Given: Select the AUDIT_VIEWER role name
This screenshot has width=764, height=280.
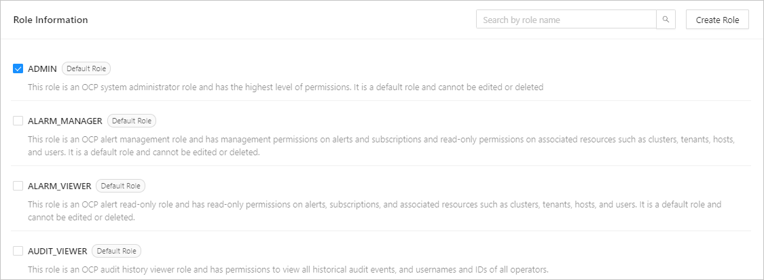Looking at the screenshot, I should click(x=57, y=251).
